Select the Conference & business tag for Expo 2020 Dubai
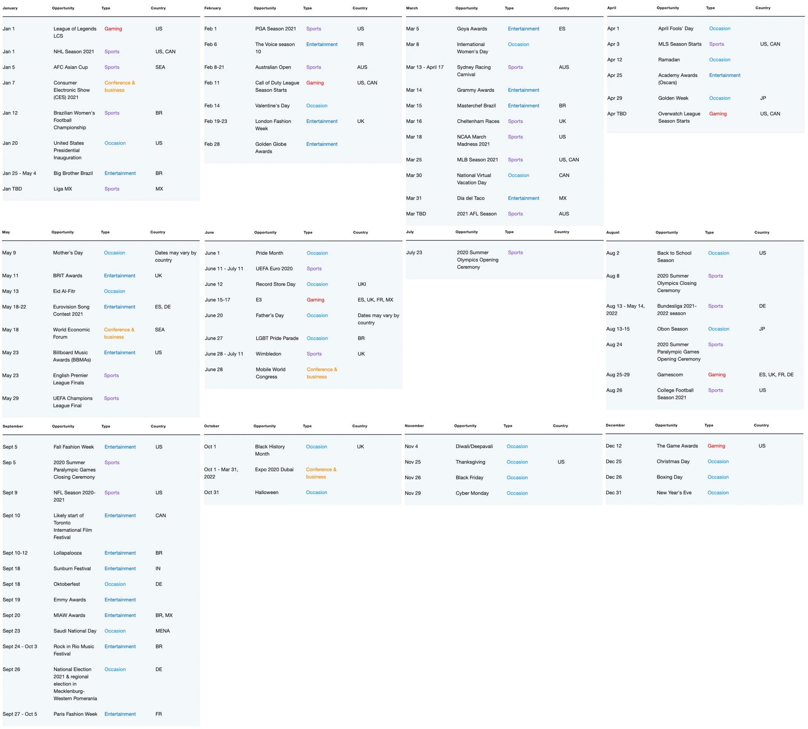Viewport: 808px width, 729px height. 321,473
